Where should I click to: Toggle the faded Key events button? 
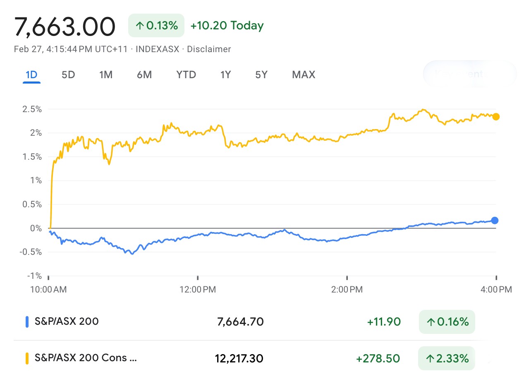469,74
